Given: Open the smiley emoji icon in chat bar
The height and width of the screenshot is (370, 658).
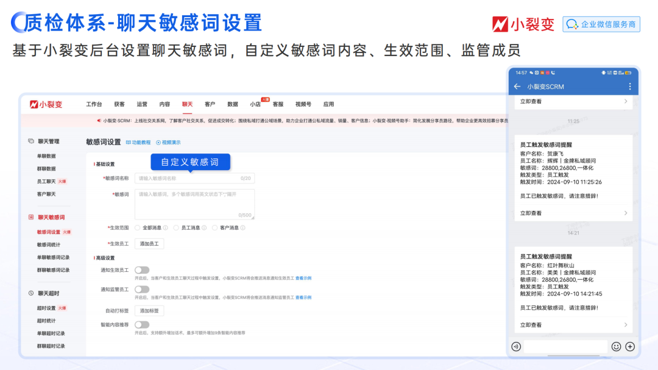Looking at the screenshot, I should pyautogui.click(x=617, y=346).
